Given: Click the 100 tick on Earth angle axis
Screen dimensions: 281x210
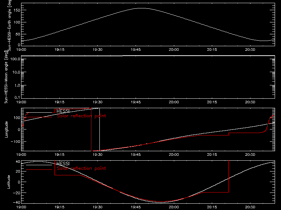Looking at the screenshot, I should [x=17, y=22].
